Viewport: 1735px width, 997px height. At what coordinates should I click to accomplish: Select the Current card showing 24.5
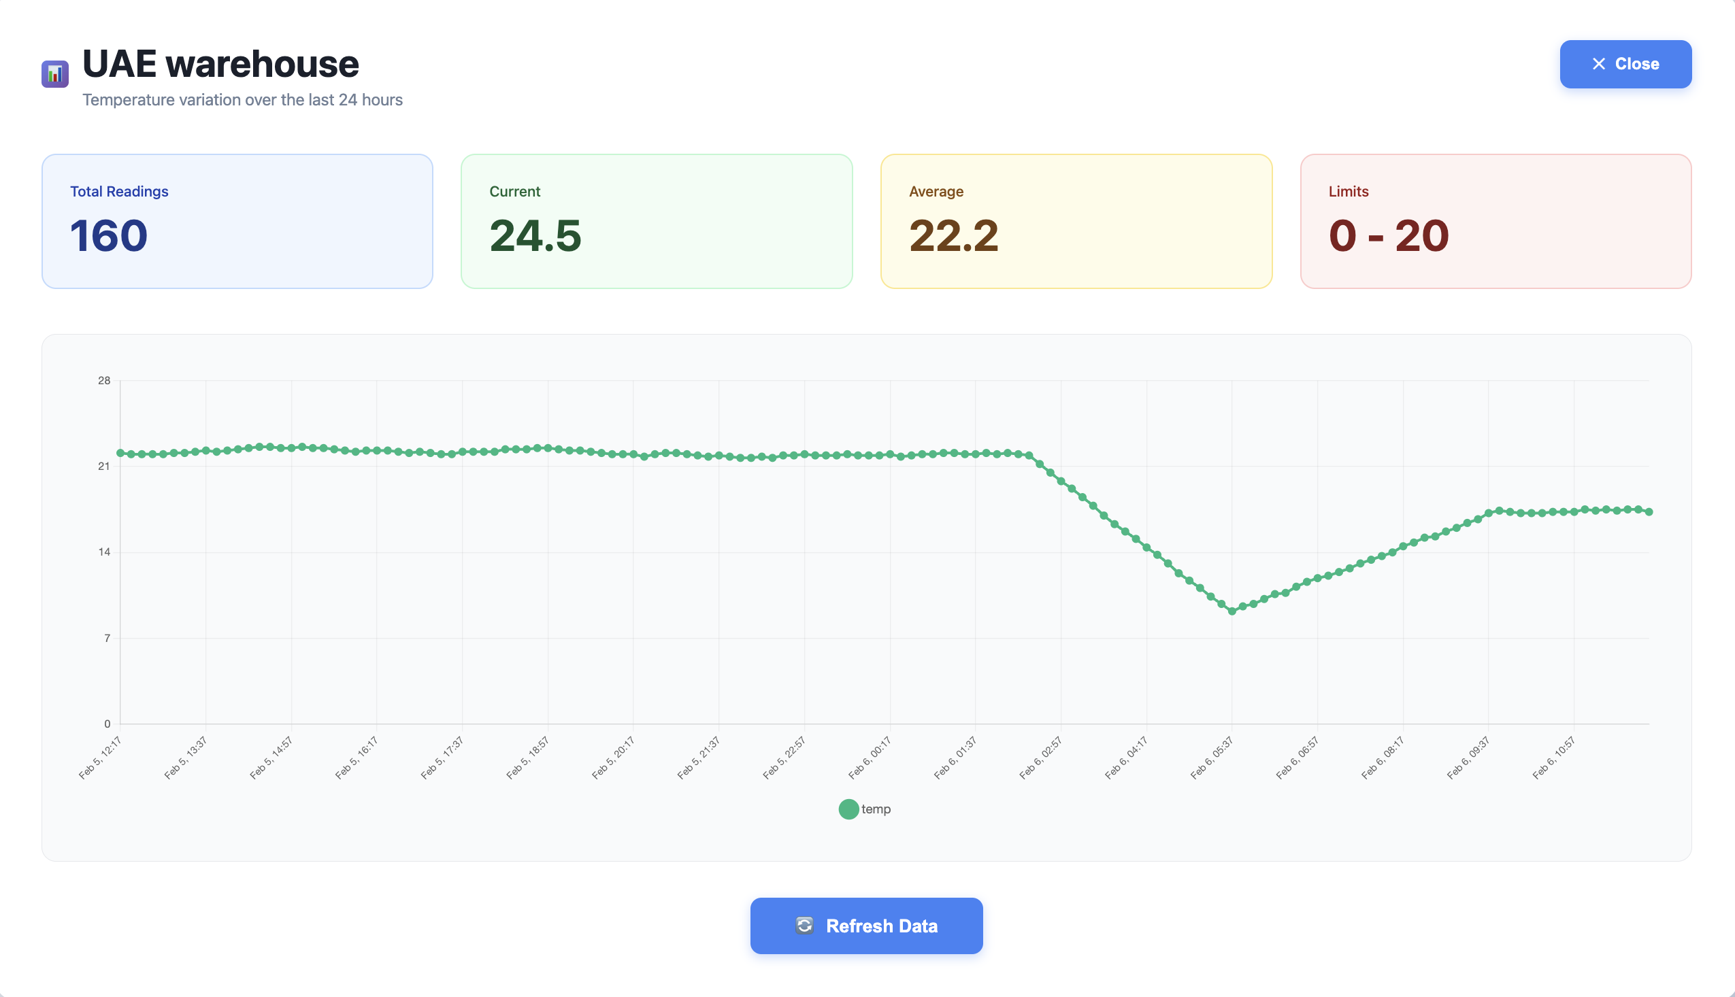pos(657,222)
